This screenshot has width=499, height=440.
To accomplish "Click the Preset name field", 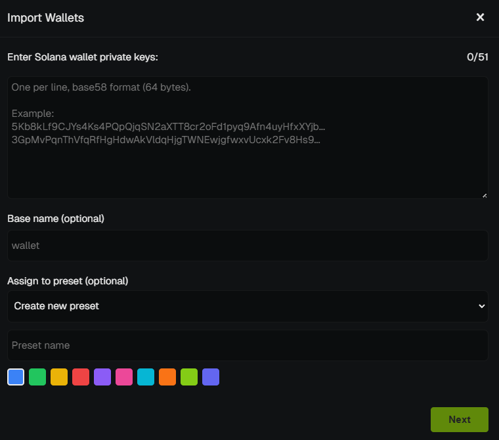I will click(x=248, y=345).
